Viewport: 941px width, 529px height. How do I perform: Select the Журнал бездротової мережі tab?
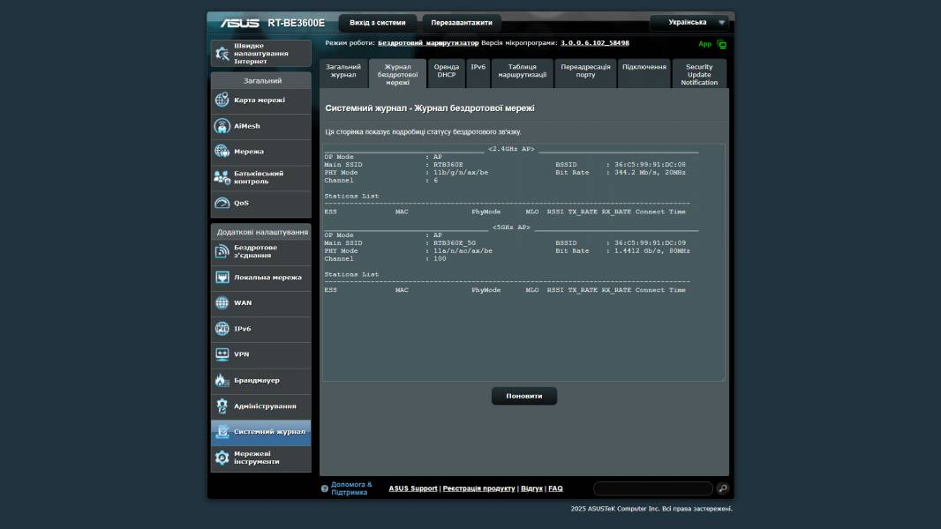coord(397,74)
